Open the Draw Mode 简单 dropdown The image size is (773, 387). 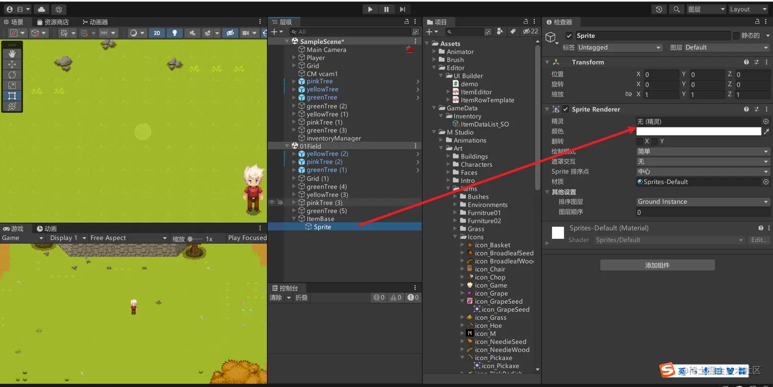(703, 151)
